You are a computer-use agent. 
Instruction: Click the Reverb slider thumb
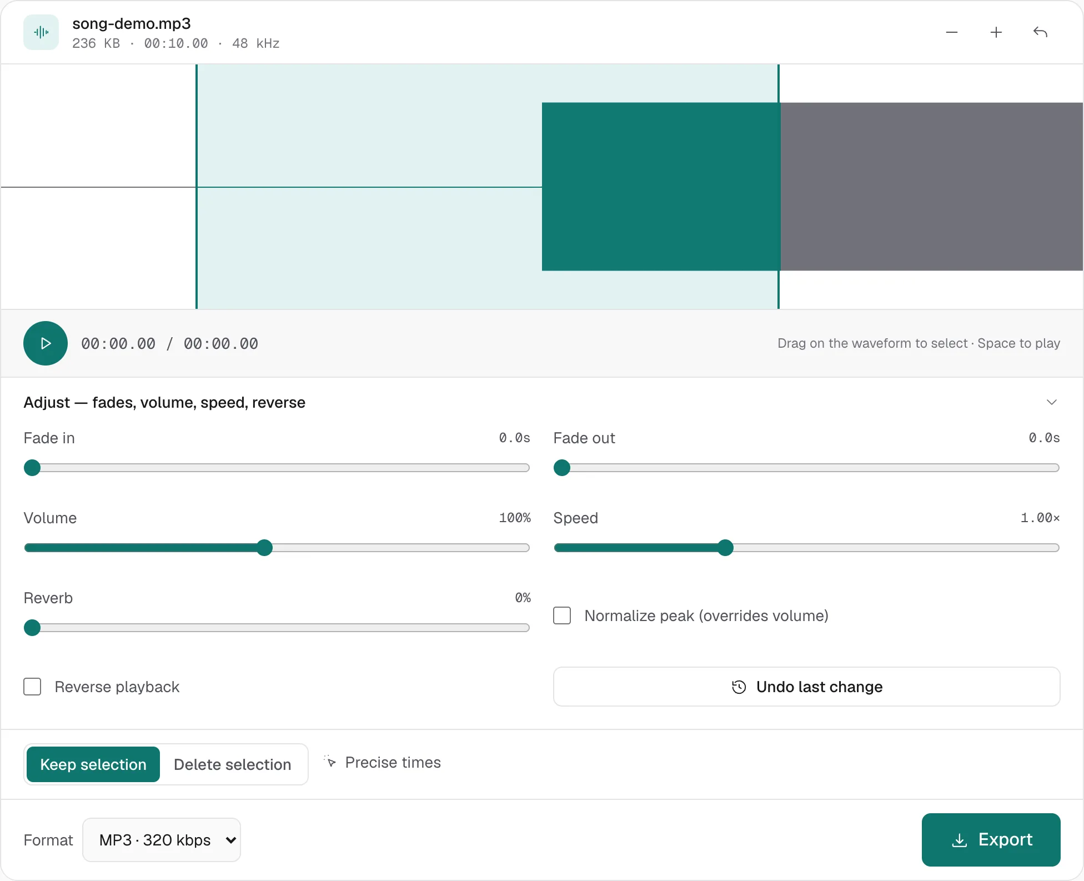point(32,628)
